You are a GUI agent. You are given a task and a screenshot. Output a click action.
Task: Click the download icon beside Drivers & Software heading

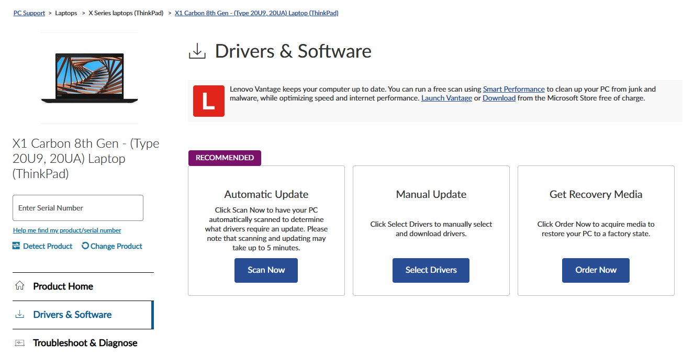click(x=197, y=51)
